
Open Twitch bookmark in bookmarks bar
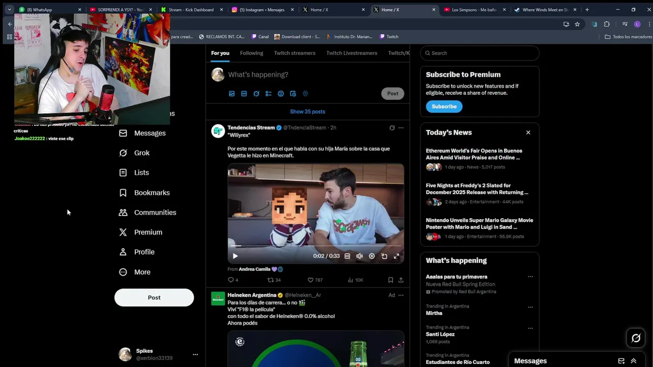pos(389,37)
